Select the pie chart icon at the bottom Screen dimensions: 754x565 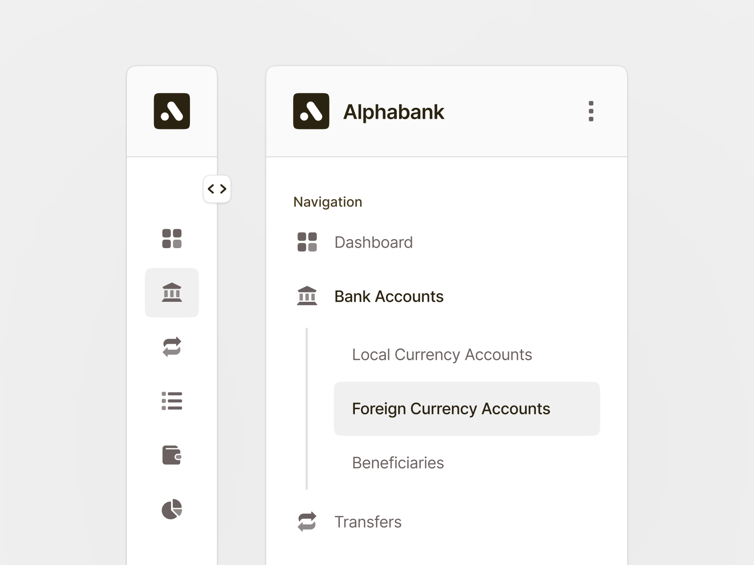[172, 509]
